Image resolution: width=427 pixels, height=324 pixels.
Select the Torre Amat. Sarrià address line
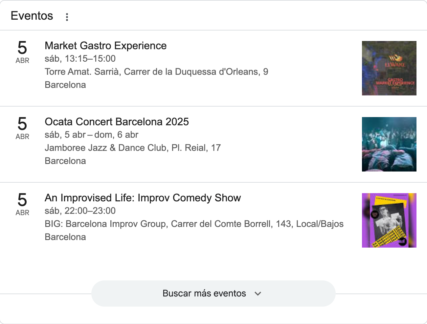[156, 72]
